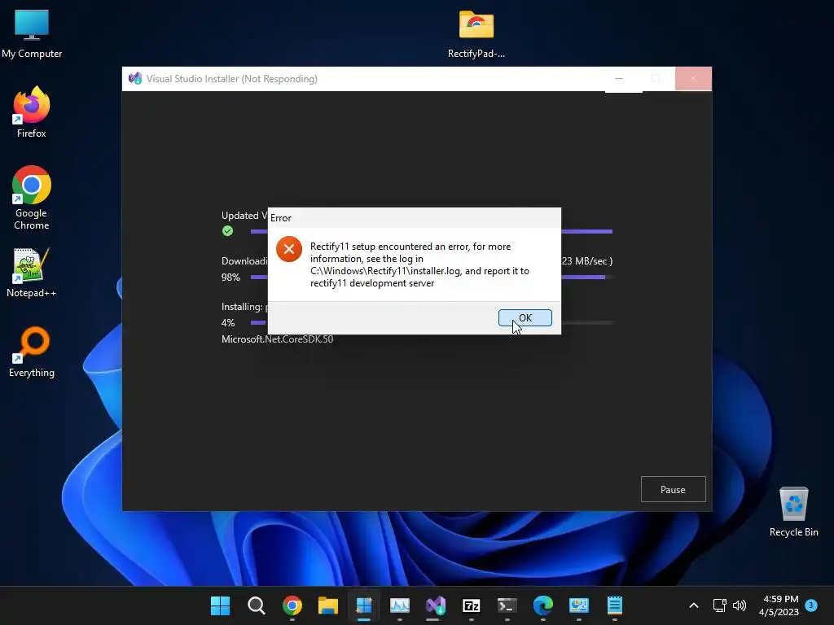Click the Rectify11 setup taskbar icon
Viewport: 834px width, 625px height.
tap(364, 605)
